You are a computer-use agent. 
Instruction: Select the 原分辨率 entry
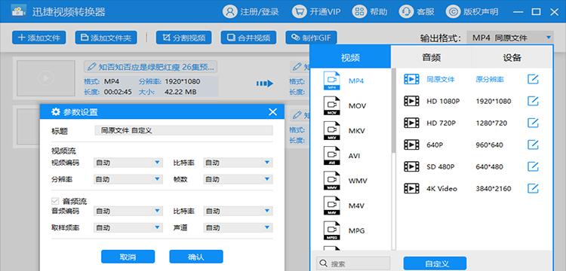[x=490, y=79]
